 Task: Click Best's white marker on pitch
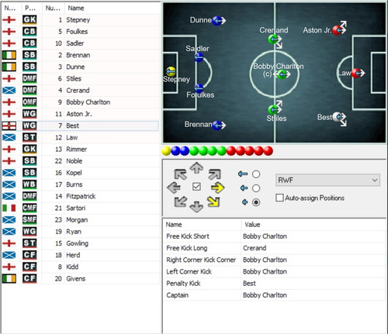338,117
